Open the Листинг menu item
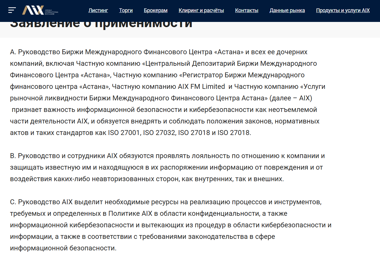Screen dimensions: 380x255 pyautogui.click(x=98, y=10)
